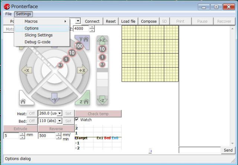Click the extrude length 5 field
Screen dimensions: 238x165
pyautogui.click(x=12, y=136)
